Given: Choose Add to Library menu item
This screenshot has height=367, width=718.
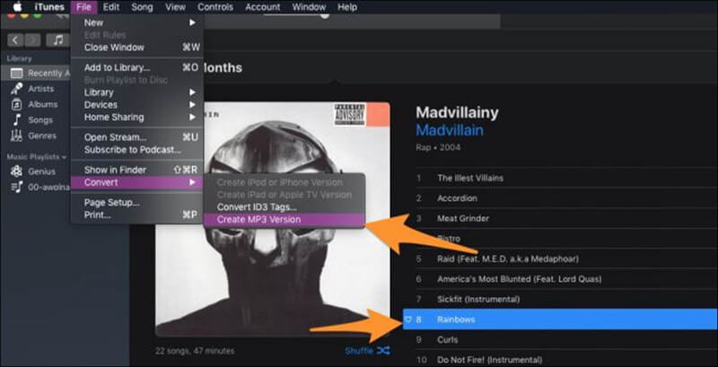Looking at the screenshot, I should tap(137, 67).
